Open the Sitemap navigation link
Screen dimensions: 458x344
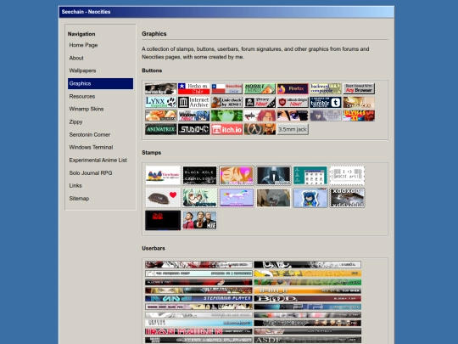tap(79, 198)
